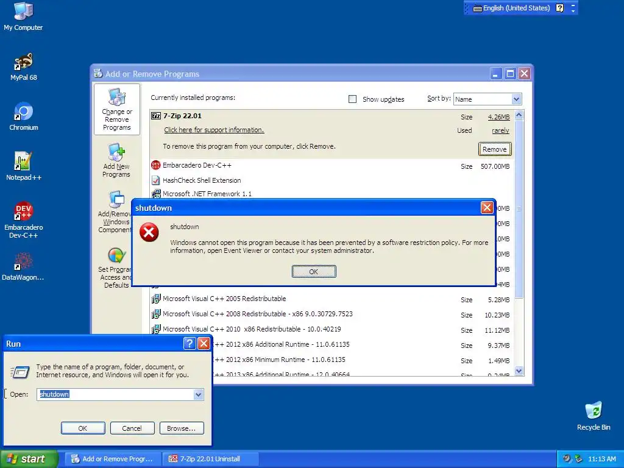Click OK in the Run dialog

(83, 428)
